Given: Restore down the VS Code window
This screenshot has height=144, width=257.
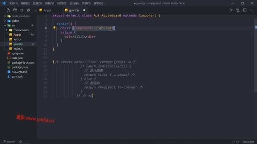Looking at the screenshot, I should coord(243,3).
